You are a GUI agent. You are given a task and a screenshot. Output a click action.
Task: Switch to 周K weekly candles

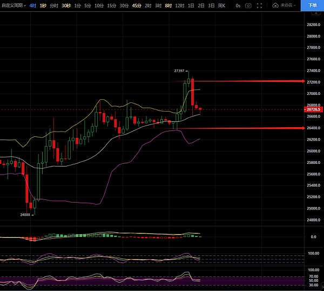pos(221,5)
